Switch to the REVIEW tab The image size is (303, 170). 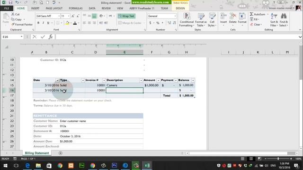point(106,8)
